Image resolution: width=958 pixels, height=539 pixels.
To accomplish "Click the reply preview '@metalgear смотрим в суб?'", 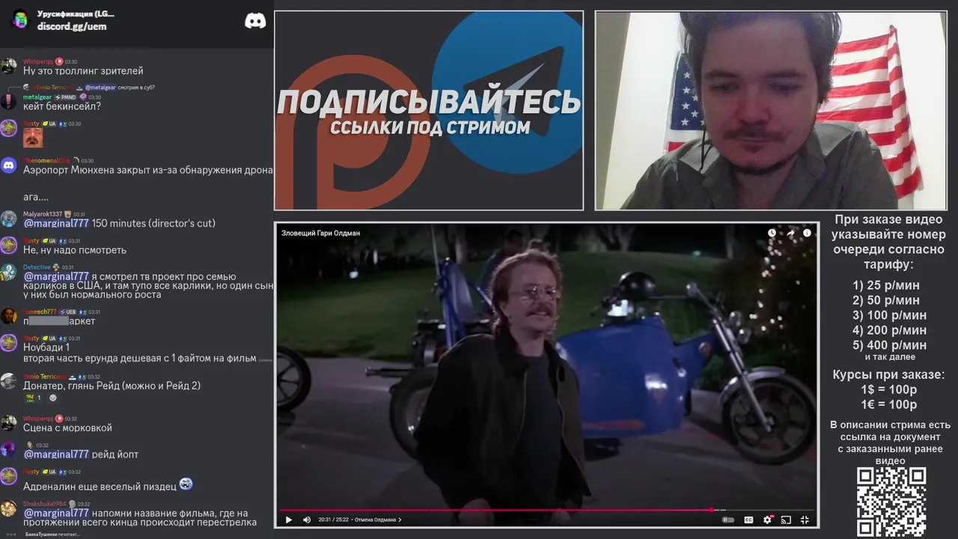I will tap(119, 88).
